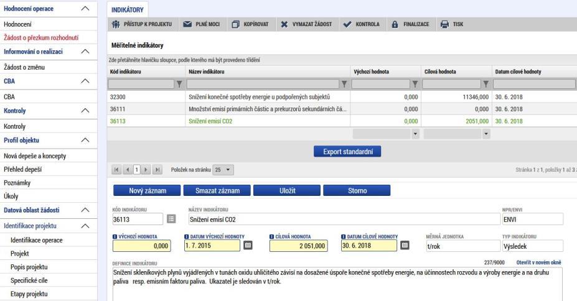Open Popis projektu item

[x=29, y=267]
